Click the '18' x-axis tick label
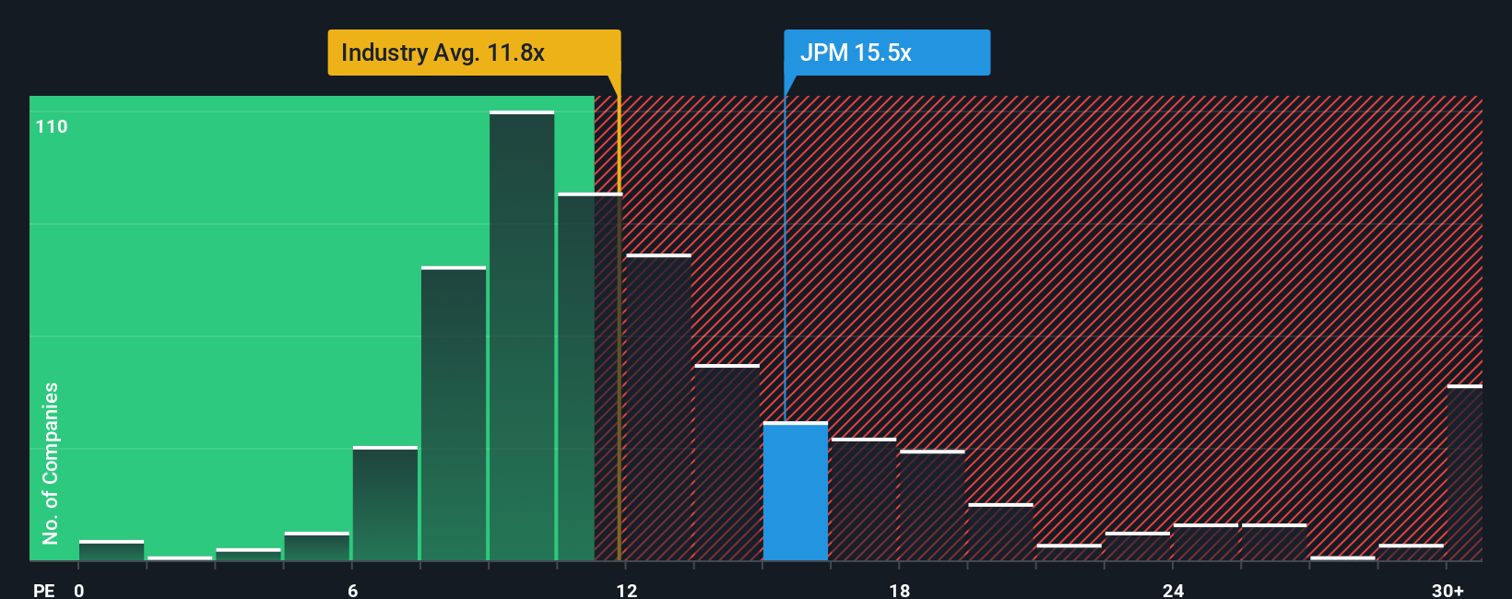The width and height of the screenshot is (1512, 599). 900,590
